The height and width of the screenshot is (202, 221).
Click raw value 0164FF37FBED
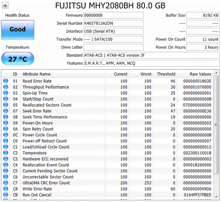coord(198,195)
